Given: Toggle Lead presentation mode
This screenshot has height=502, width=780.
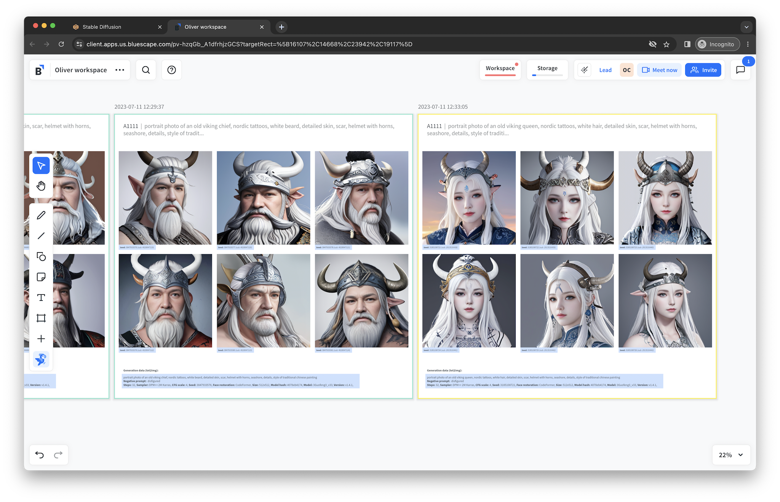Looking at the screenshot, I should (x=605, y=70).
